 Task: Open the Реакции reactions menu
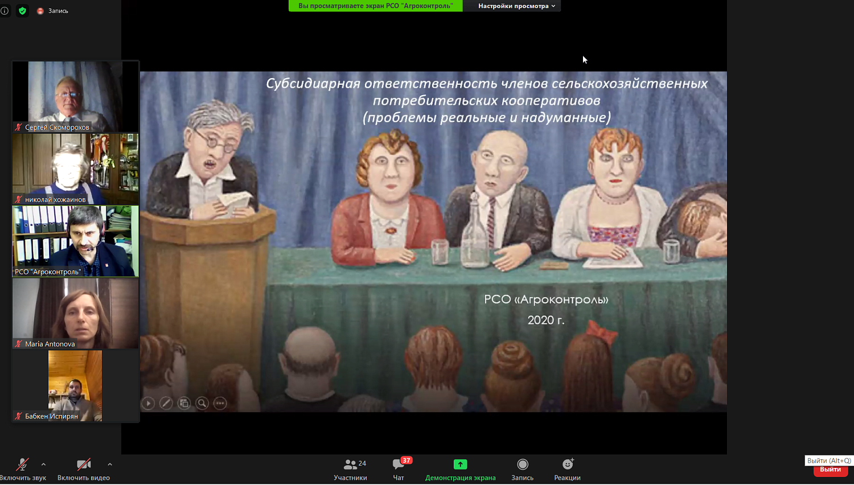(567, 470)
